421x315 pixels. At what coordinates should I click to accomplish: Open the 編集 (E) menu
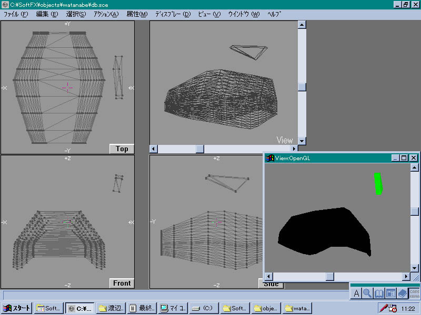(47, 14)
